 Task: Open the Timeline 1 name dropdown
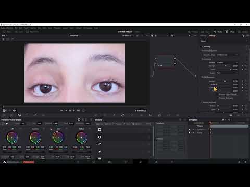click(74, 36)
